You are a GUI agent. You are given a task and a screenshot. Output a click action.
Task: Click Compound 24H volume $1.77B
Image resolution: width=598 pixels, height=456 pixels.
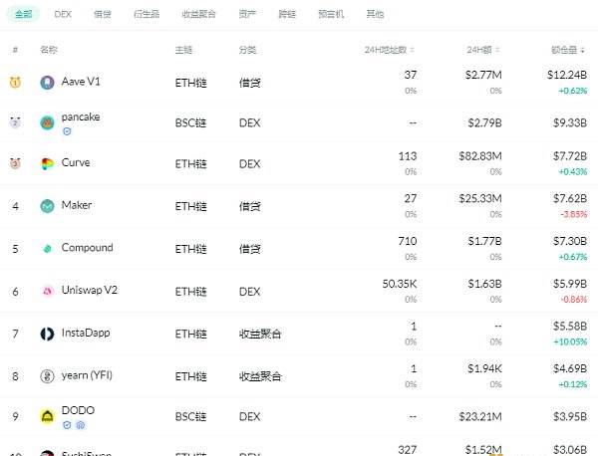coord(484,241)
